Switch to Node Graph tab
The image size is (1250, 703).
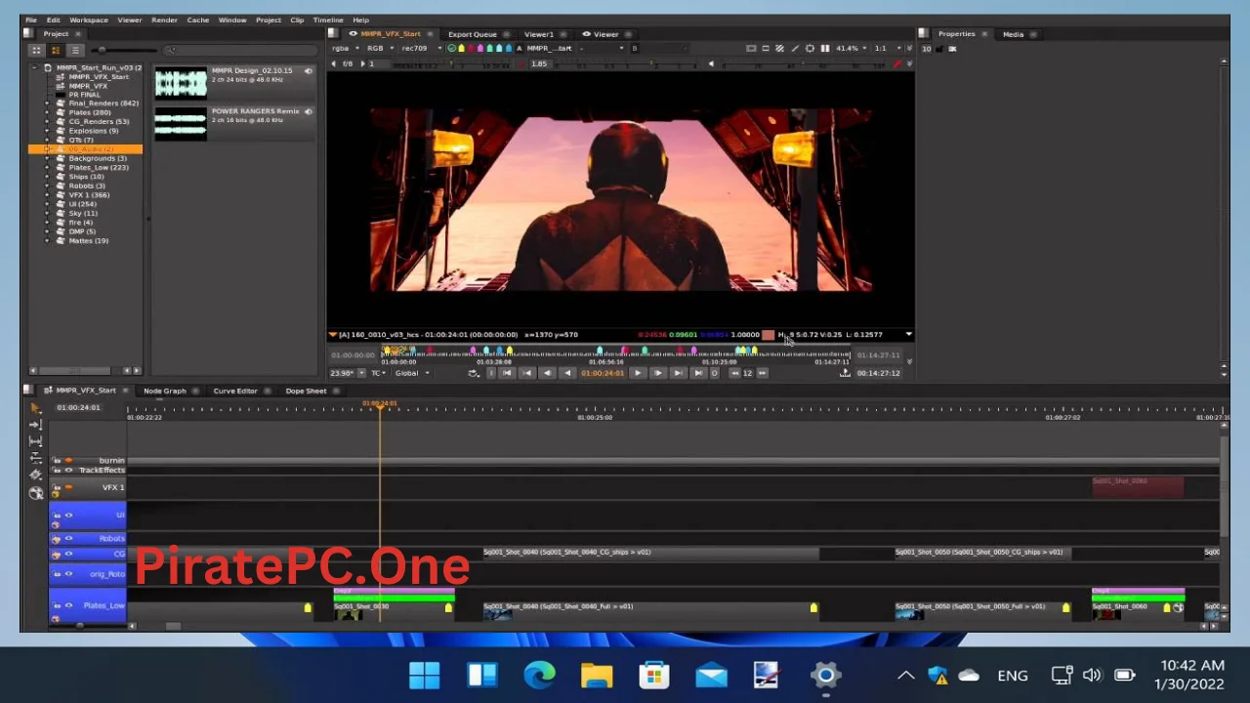coord(164,391)
